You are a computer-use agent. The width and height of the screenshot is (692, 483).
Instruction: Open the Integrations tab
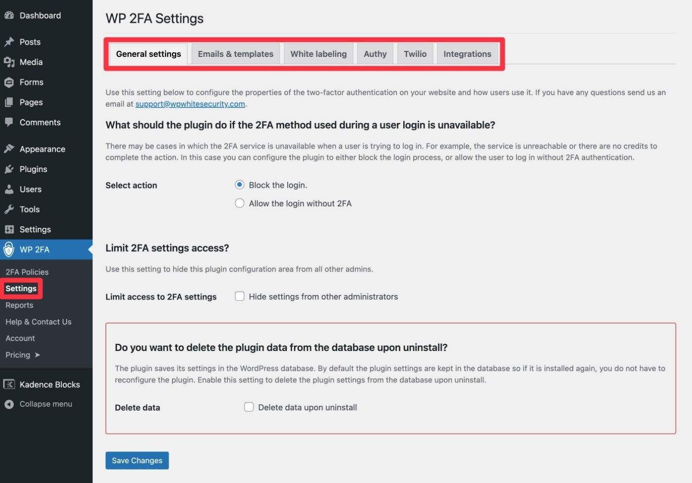pos(467,54)
